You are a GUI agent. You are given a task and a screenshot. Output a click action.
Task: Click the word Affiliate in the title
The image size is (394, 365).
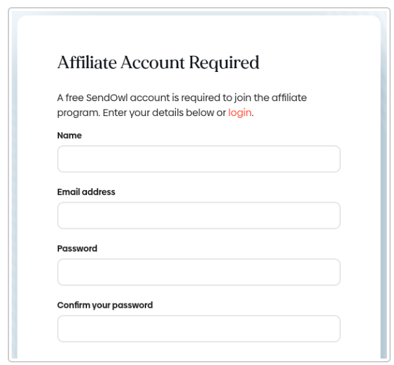[x=84, y=63]
